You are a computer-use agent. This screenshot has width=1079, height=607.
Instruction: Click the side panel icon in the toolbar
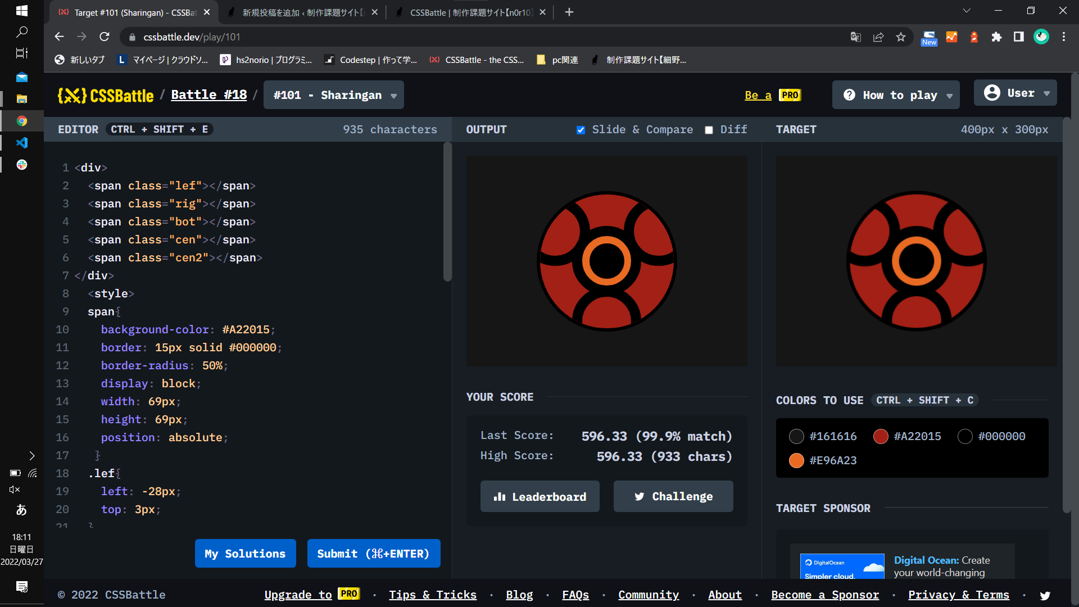(1018, 37)
